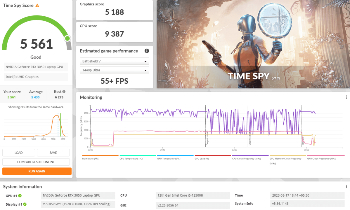Click the CPU field 12th Gen Intel Core i5-12500H
This screenshot has height=210, width=350.
pos(193,195)
